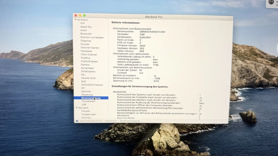278x156 pixels.
Task: Click the serial number D869437A3N5K7LN5K
Action: pyautogui.click(x=153, y=32)
